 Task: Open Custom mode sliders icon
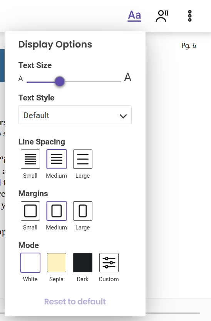click(x=109, y=263)
